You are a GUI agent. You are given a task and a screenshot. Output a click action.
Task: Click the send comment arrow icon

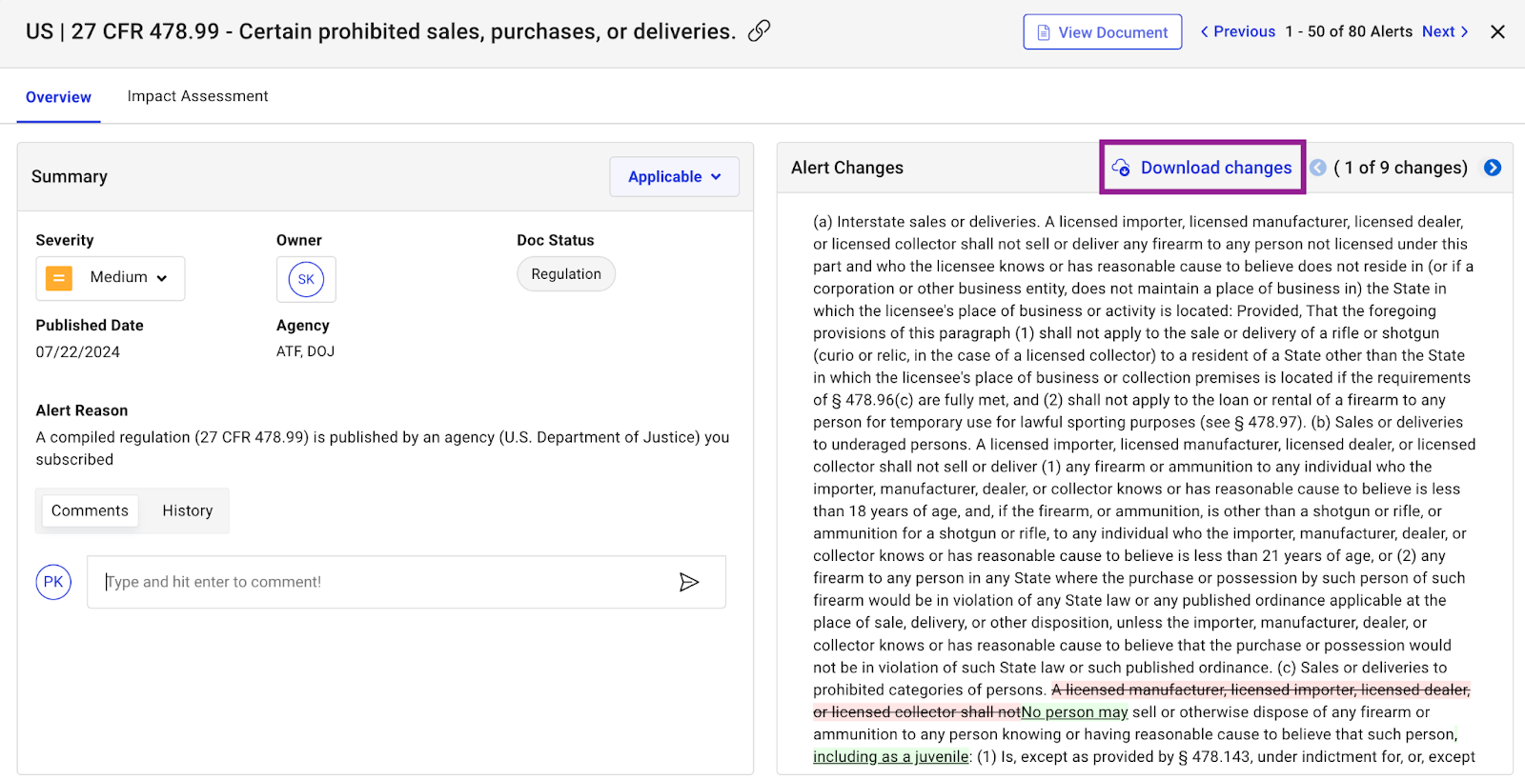click(689, 582)
